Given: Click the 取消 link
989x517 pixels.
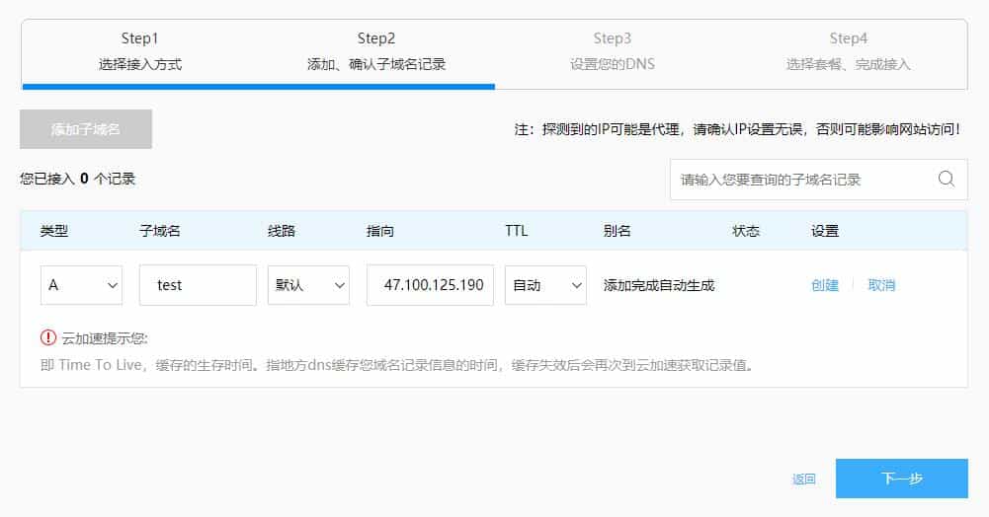Looking at the screenshot, I should 881,285.
